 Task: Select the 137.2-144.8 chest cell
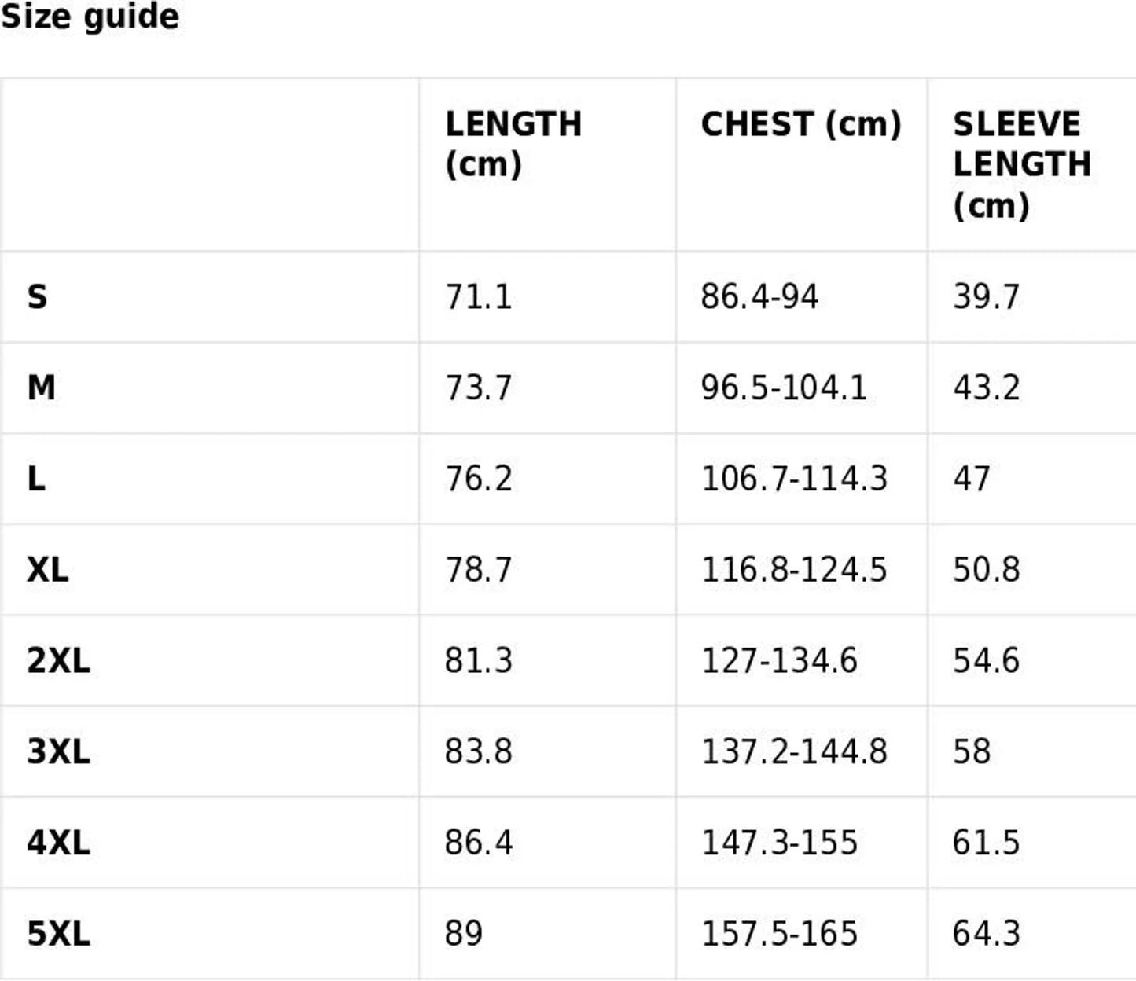coord(793,751)
